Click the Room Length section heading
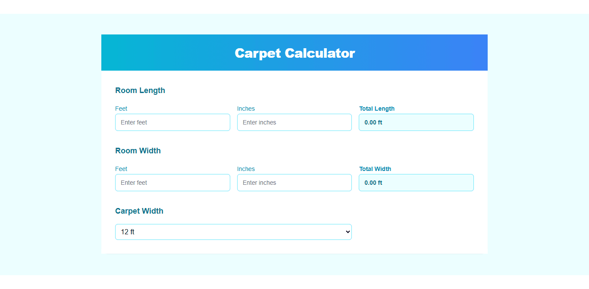The height and width of the screenshot is (289, 589). pos(140,90)
